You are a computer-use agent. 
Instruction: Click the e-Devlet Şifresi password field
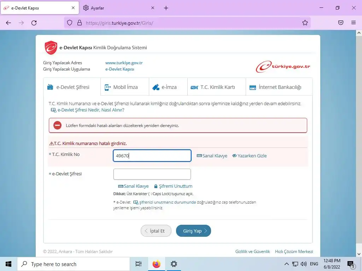[x=152, y=174]
